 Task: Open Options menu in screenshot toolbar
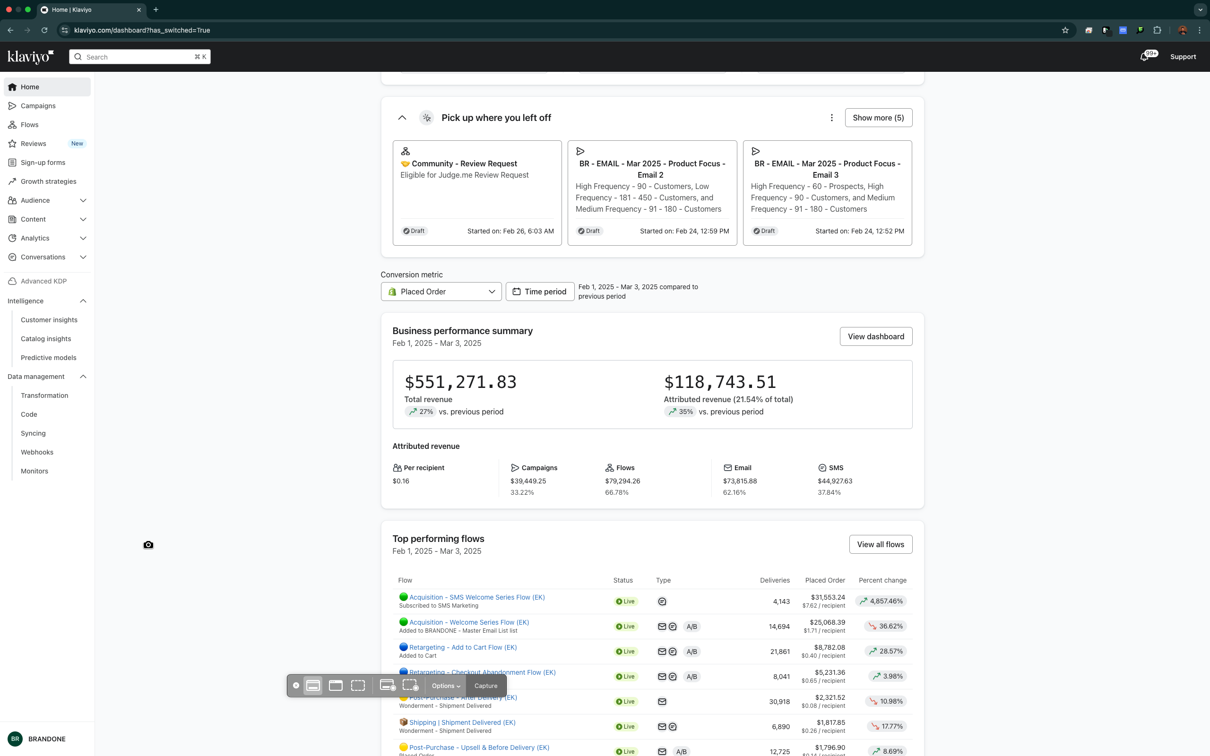click(x=446, y=686)
